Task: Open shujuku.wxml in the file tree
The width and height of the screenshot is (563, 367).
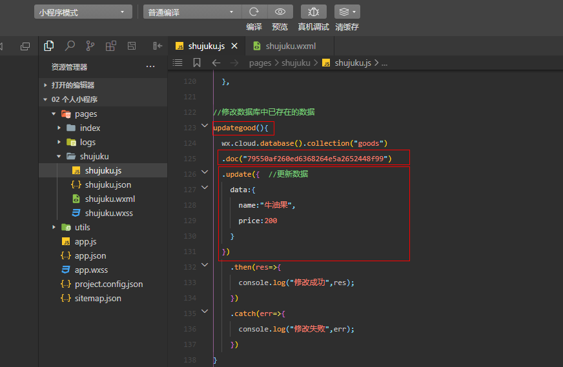Action: point(103,199)
